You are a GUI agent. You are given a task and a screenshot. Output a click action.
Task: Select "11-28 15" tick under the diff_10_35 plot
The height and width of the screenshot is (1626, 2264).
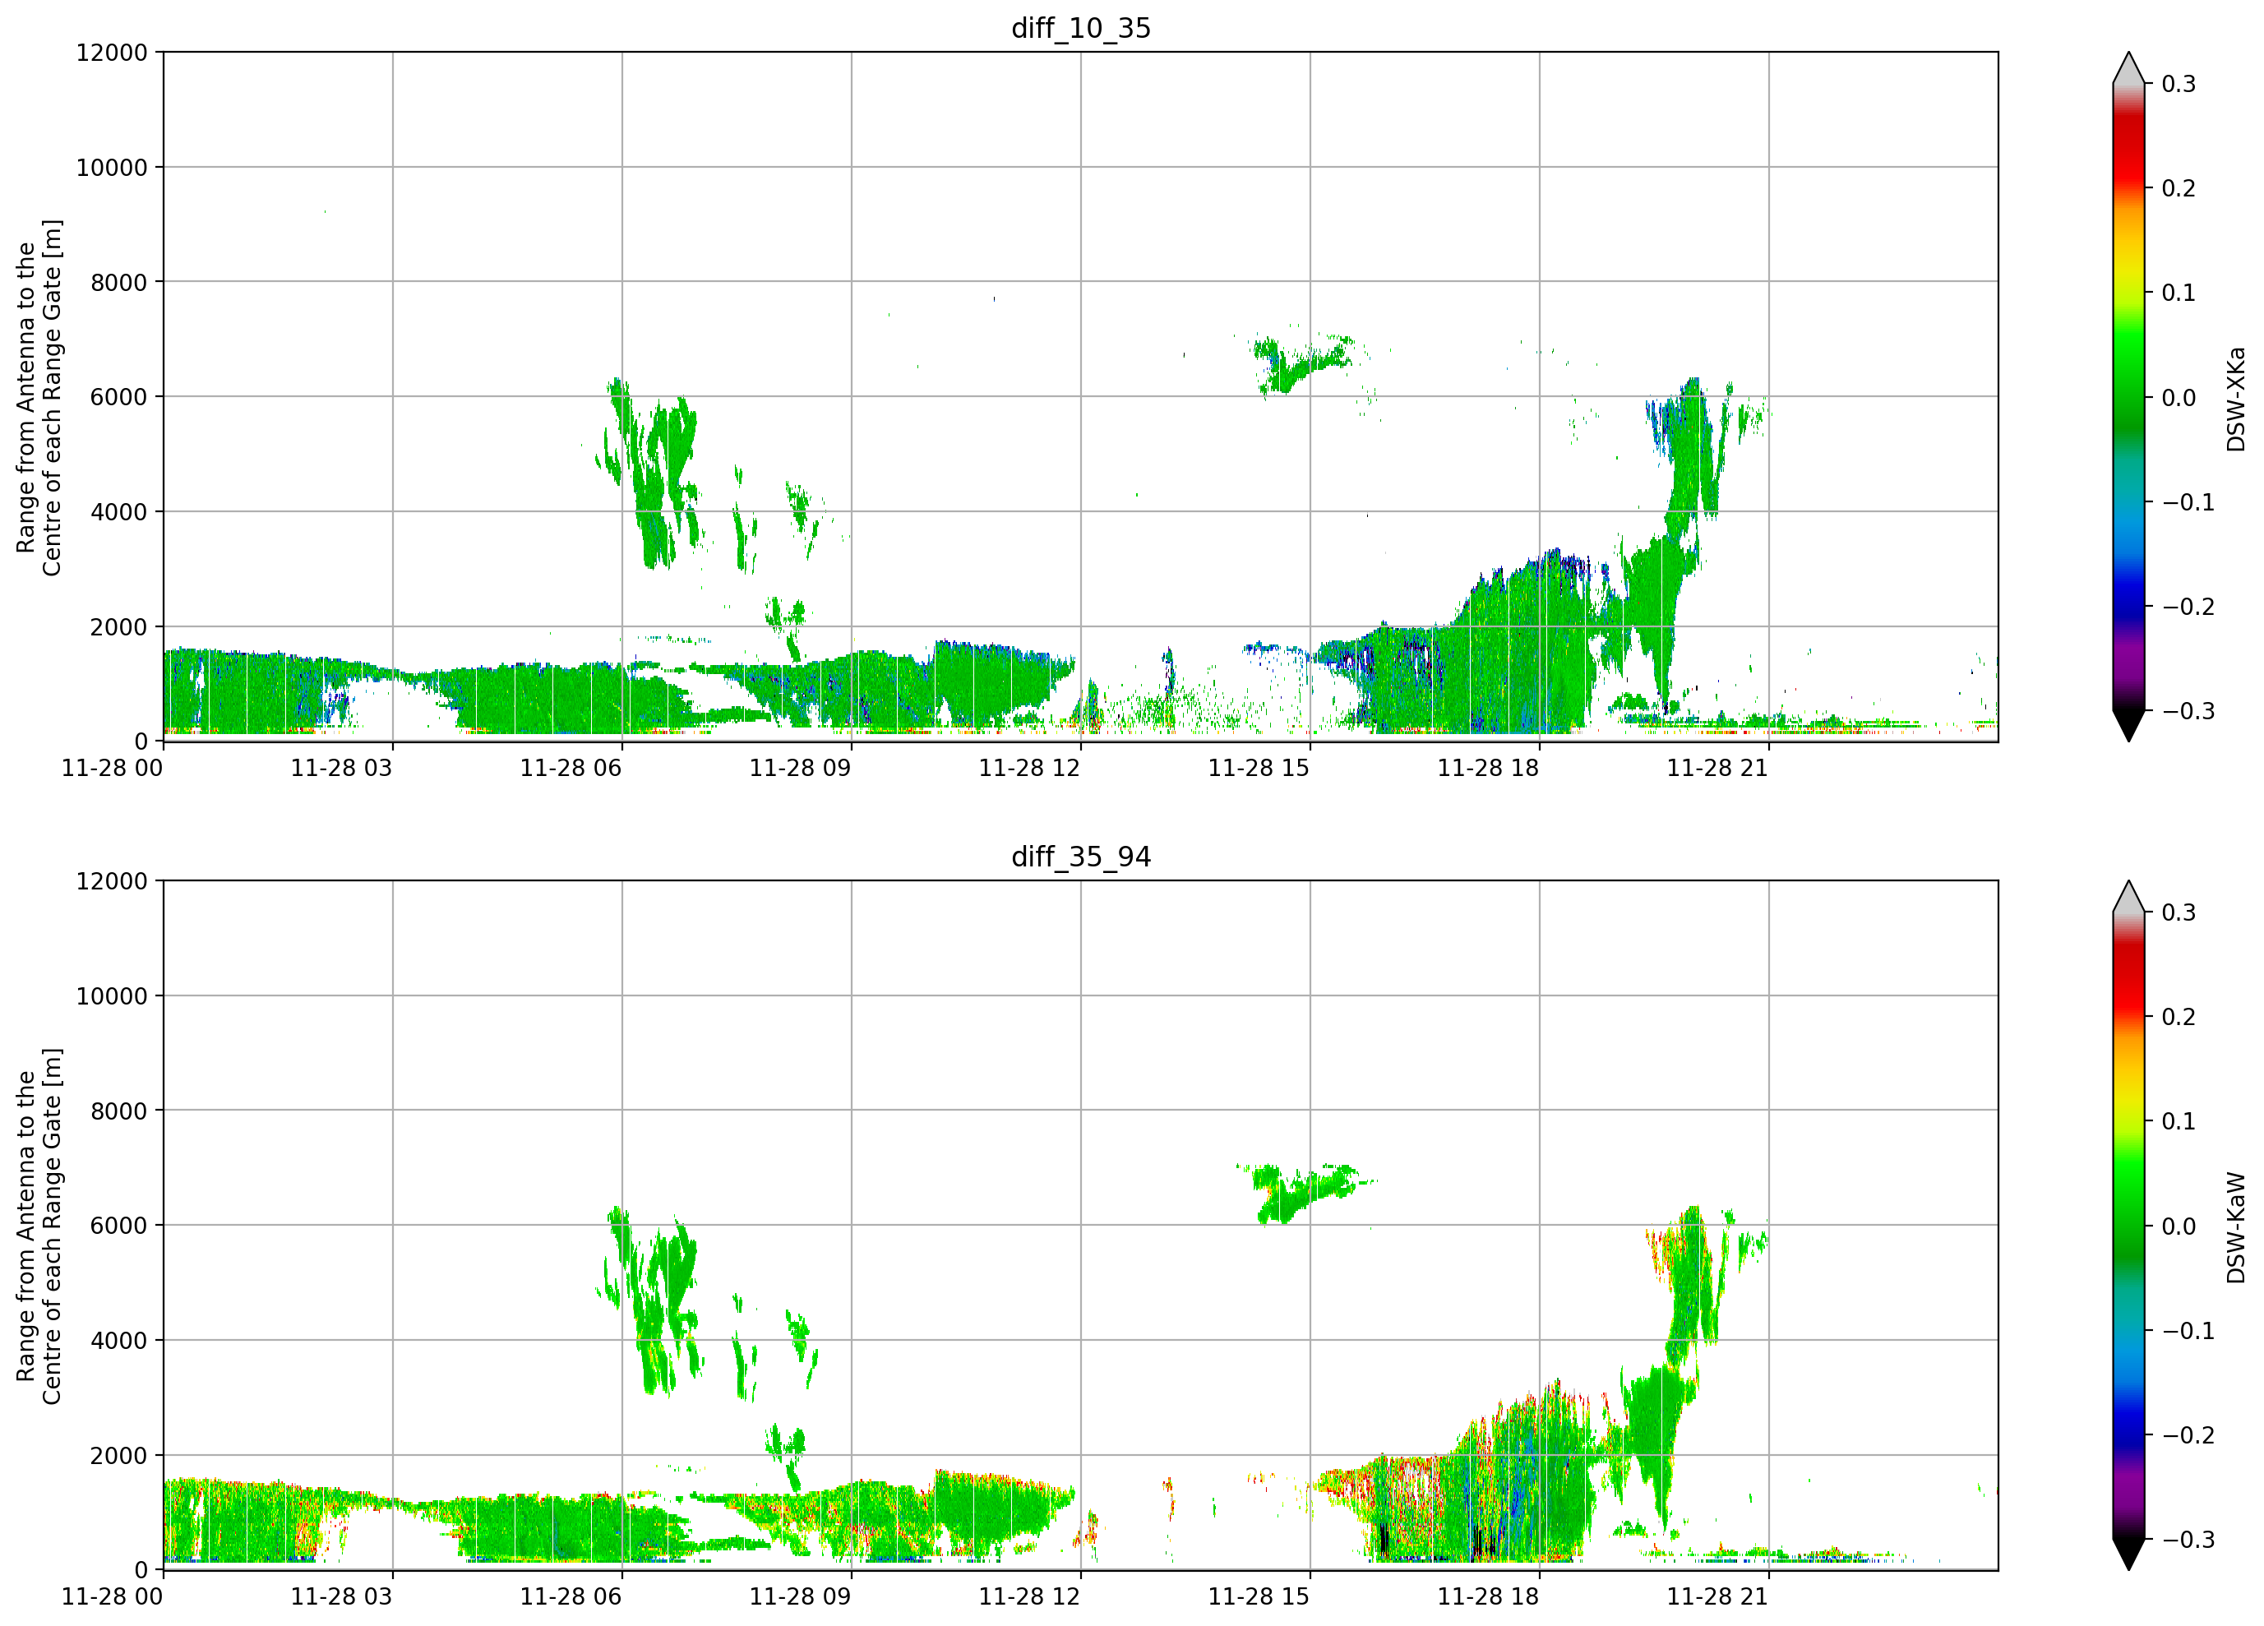(1259, 768)
